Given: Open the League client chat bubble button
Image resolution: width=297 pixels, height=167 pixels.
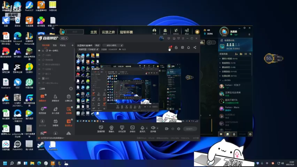Looking at the screenshot, I should (x=221, y=134).
